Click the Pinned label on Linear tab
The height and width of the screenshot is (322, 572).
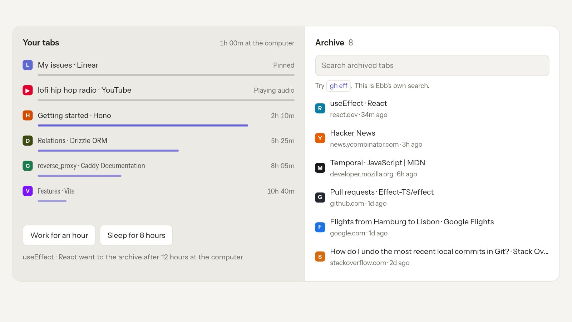point(284,65)
